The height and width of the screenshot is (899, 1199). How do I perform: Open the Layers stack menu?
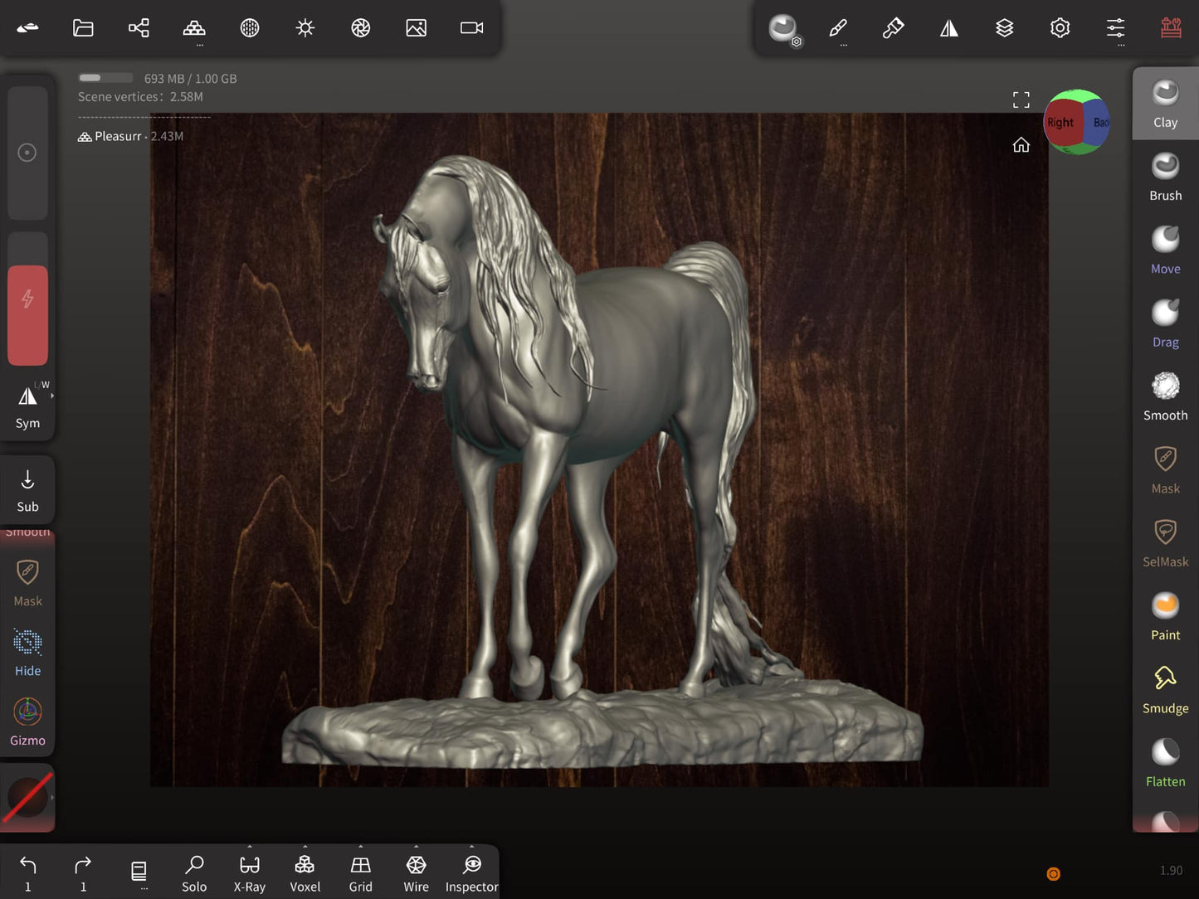point(1005,28)
